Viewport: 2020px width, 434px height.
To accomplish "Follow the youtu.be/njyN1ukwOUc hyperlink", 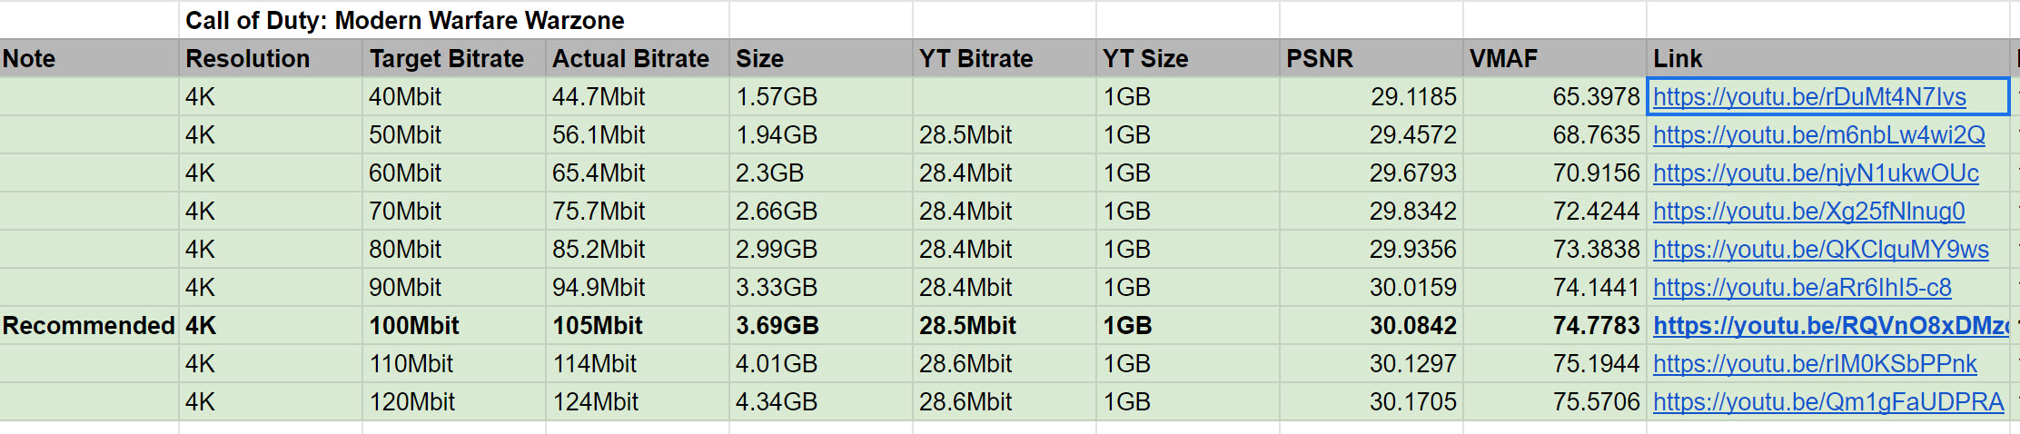I will pyautogui.click(x=1815, y=173).
